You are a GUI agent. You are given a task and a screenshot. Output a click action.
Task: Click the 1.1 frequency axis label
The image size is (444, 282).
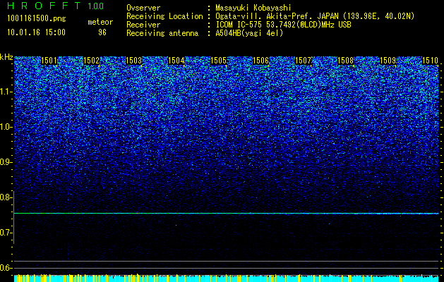pos(6,92)
